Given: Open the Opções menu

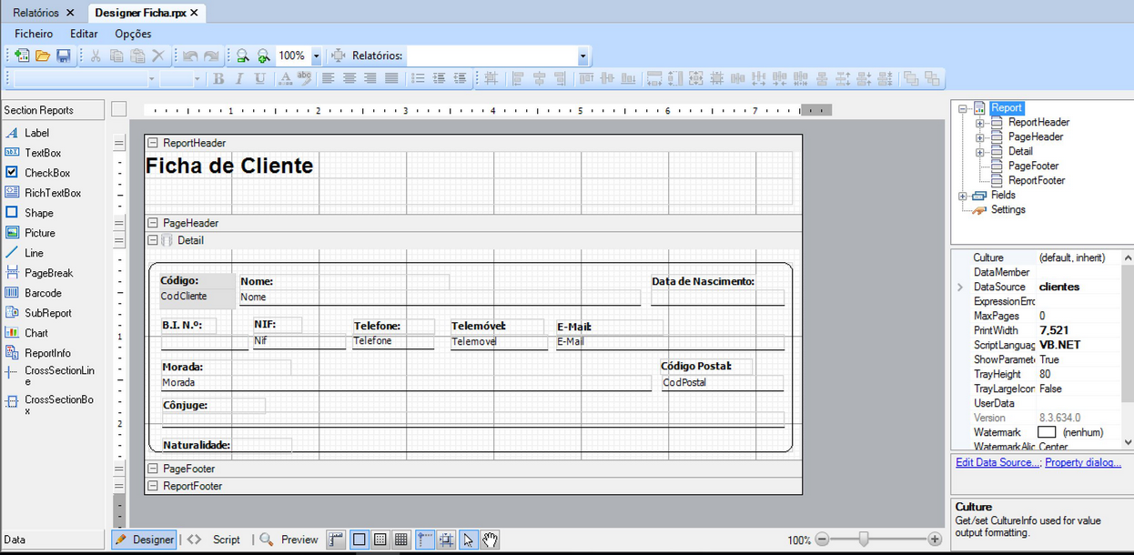Looking at the screenshot, I should 133,34.
